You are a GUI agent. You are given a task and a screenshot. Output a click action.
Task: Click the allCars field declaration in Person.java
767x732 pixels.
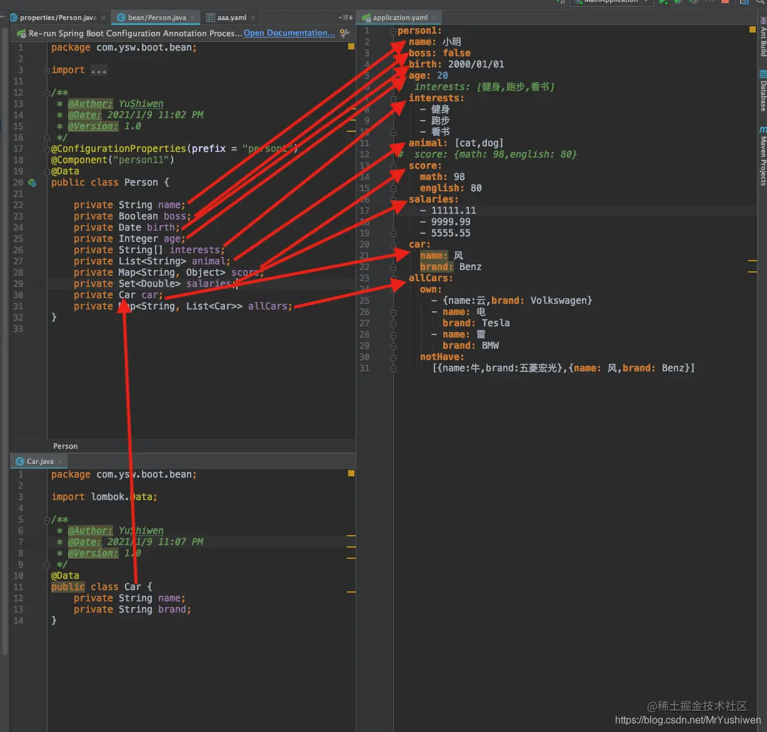point(183,306)
